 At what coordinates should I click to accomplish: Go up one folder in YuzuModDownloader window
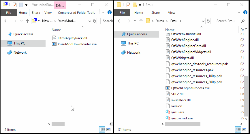(x=27, y=21)
